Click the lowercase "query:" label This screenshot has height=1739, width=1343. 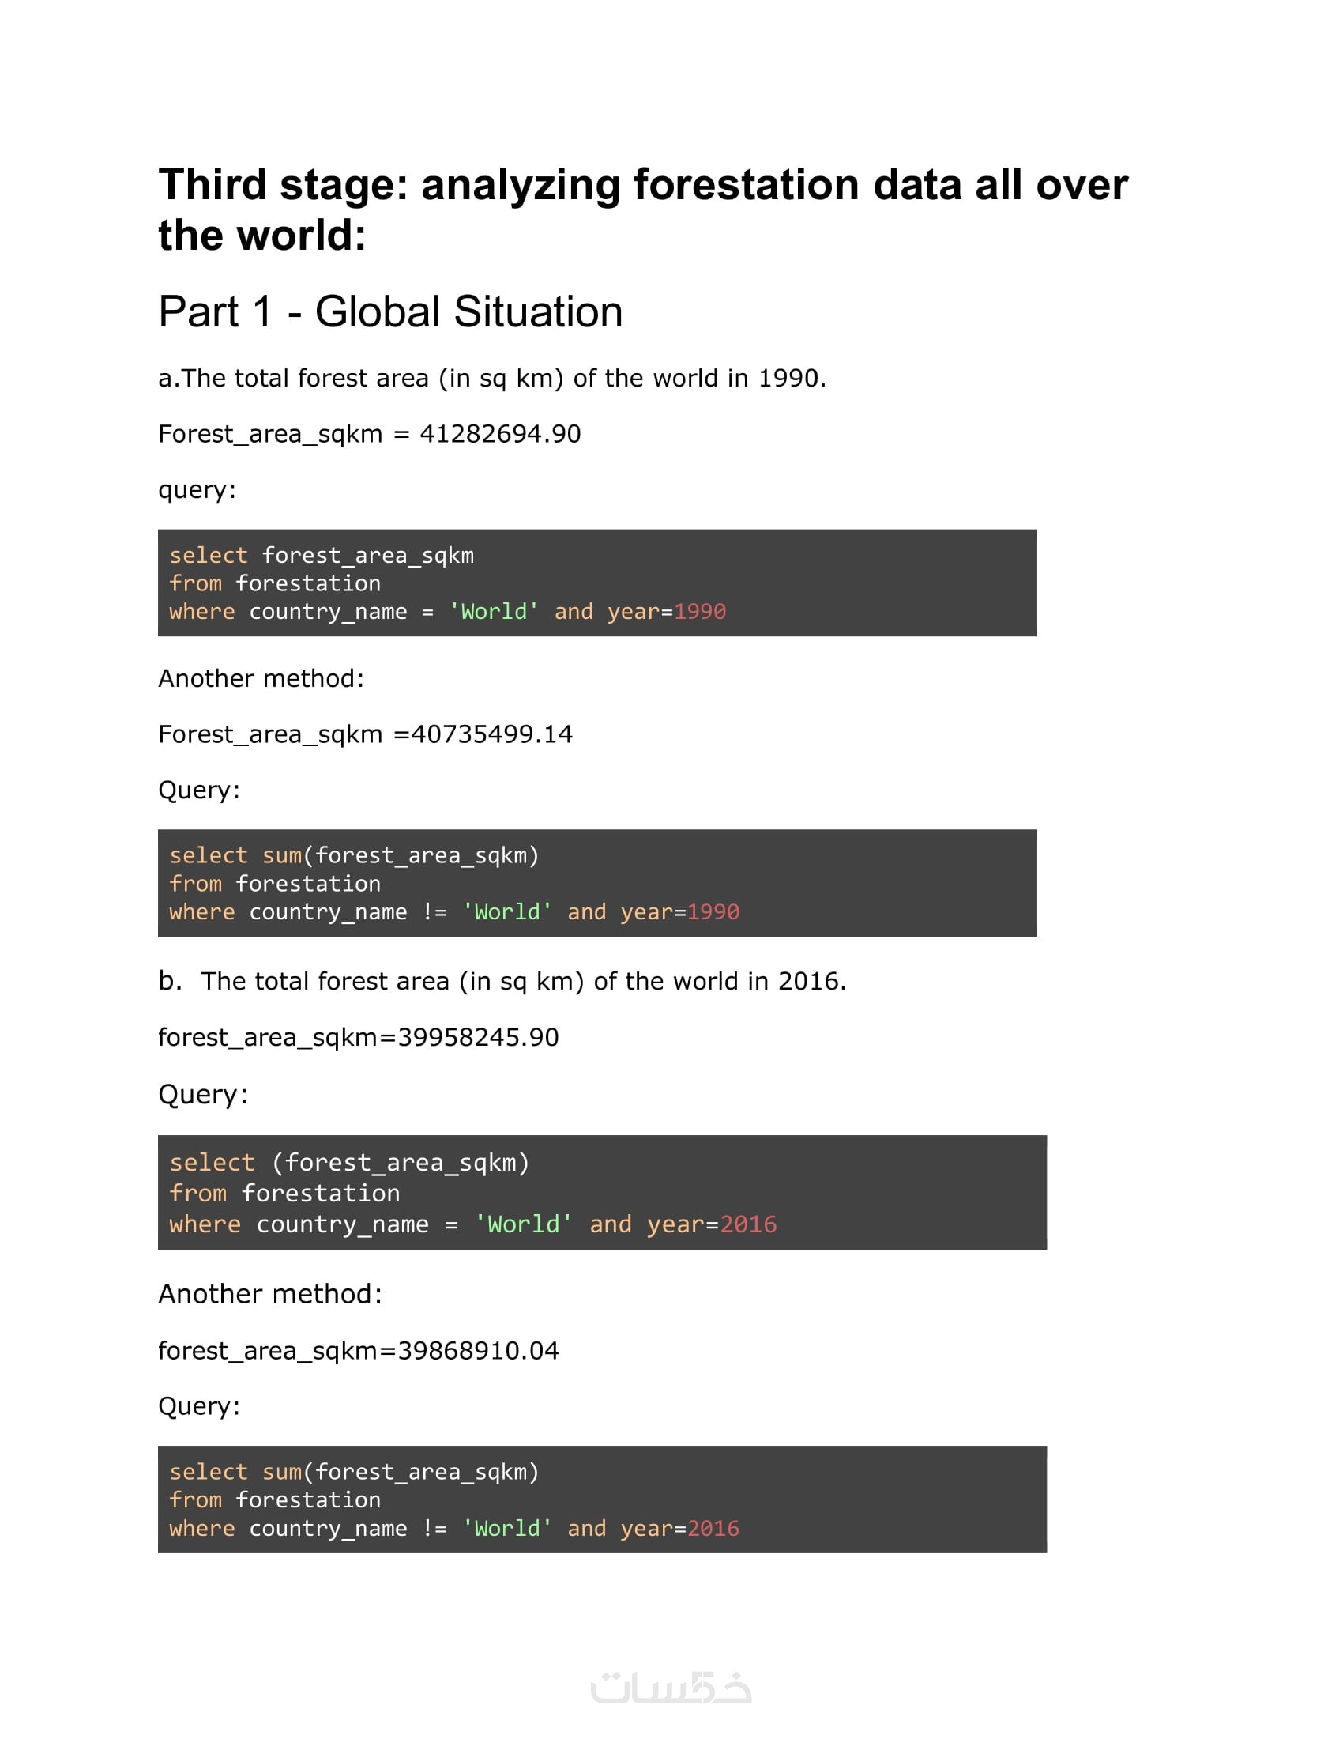click(x=197, y=490)
